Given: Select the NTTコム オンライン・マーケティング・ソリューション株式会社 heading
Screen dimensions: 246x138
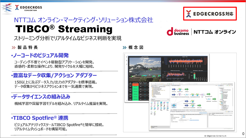Looking at the screenshot, I should [83, 20].
